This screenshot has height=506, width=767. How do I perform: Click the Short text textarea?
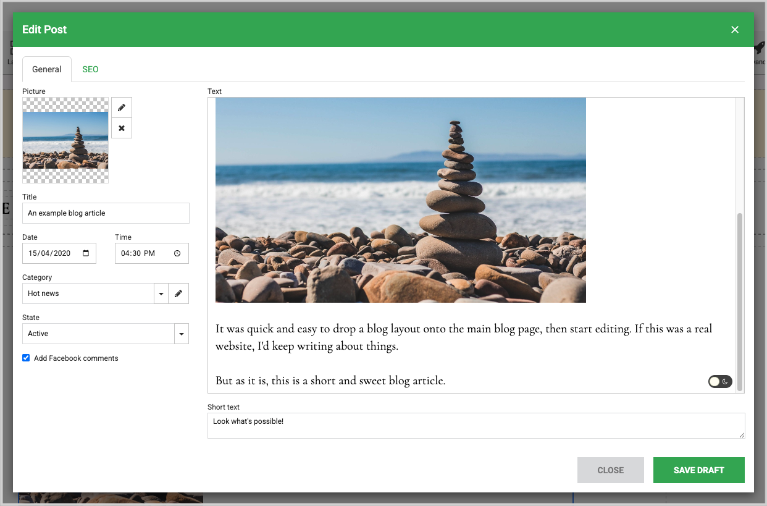[476, 426]
